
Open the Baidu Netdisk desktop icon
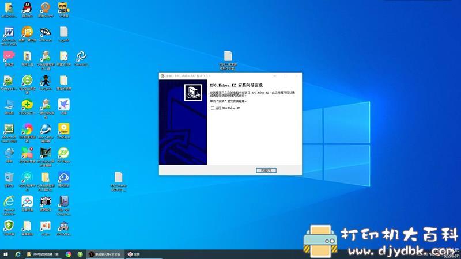[x=27, y=204]
